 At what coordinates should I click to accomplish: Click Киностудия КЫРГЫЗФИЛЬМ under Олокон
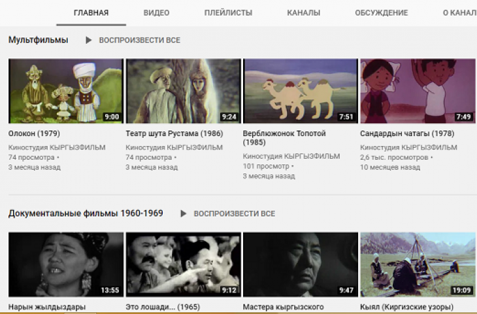click(57, 147)
